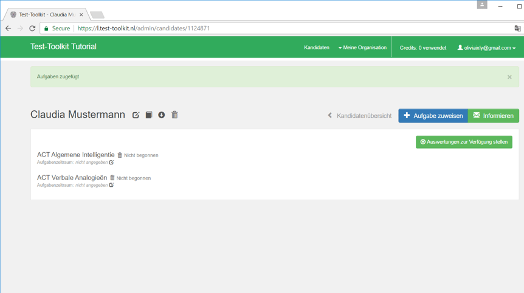Go forward in the browser
Screen dimensions: 524x293
coord(21,29)
